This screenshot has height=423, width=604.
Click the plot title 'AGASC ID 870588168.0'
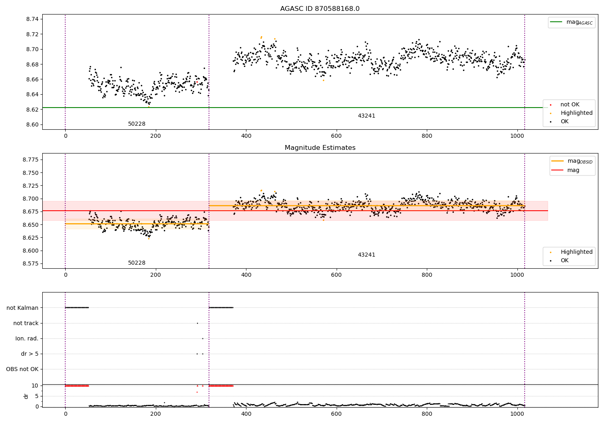320,9
